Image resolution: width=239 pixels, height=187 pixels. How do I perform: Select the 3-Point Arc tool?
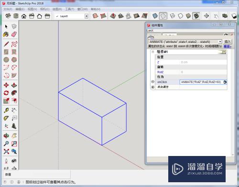pyautogui.click(x=6, y=75)
